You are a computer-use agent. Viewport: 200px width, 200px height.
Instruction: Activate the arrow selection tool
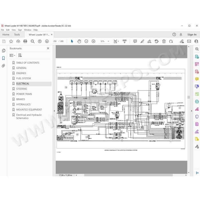[72, 41]
